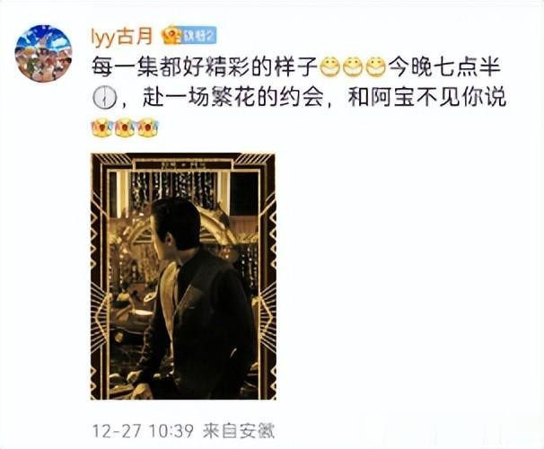Click the blue fan-level badge label
Screen dimensions: 544x449
198,35
